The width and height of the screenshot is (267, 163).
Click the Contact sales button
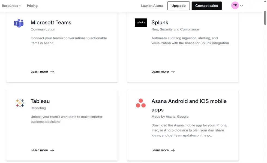(206, 6)
